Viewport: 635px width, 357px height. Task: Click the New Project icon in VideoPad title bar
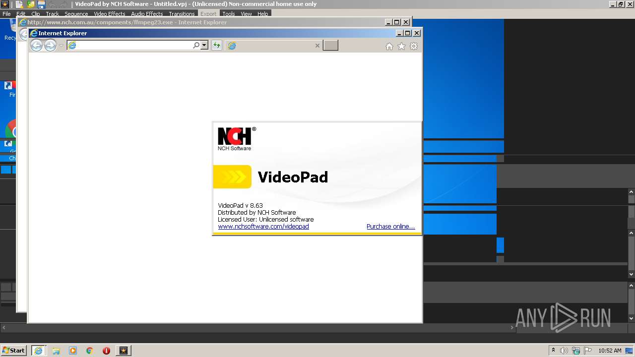(x=19, y=4)
